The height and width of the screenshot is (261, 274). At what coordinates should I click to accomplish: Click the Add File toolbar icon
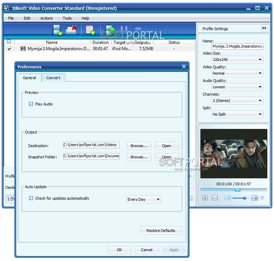(x=57, y=30)
